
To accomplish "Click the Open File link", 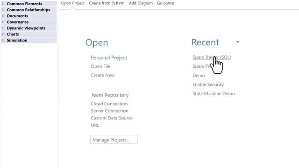I will pyautogui.click(x=100, y=66).
